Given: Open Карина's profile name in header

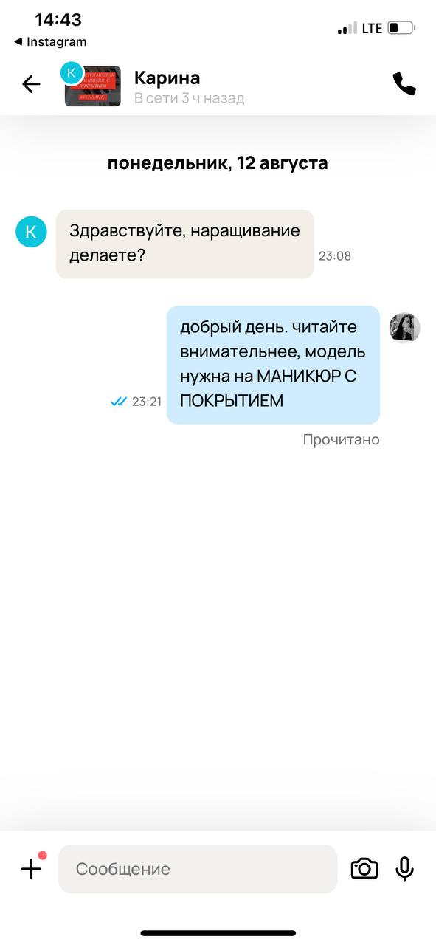Looking at the screenshot, I should click(167, 78).
